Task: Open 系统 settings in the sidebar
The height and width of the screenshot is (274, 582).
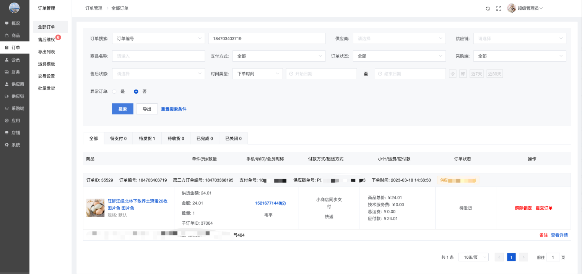Action: tap(15, 145)
